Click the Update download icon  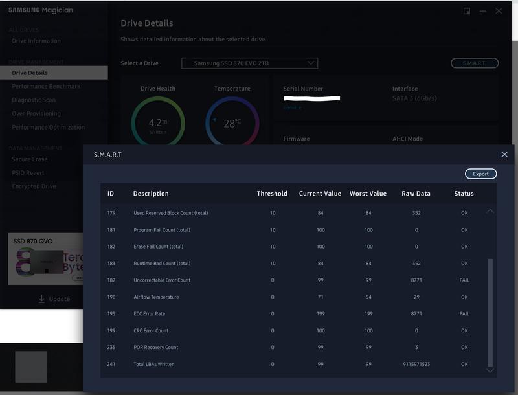click(42, 299)
